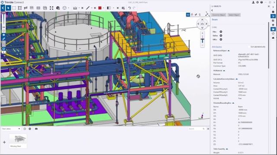Choose the rectangle area selection tool
The image size is (277, 155).
point(14,8)
